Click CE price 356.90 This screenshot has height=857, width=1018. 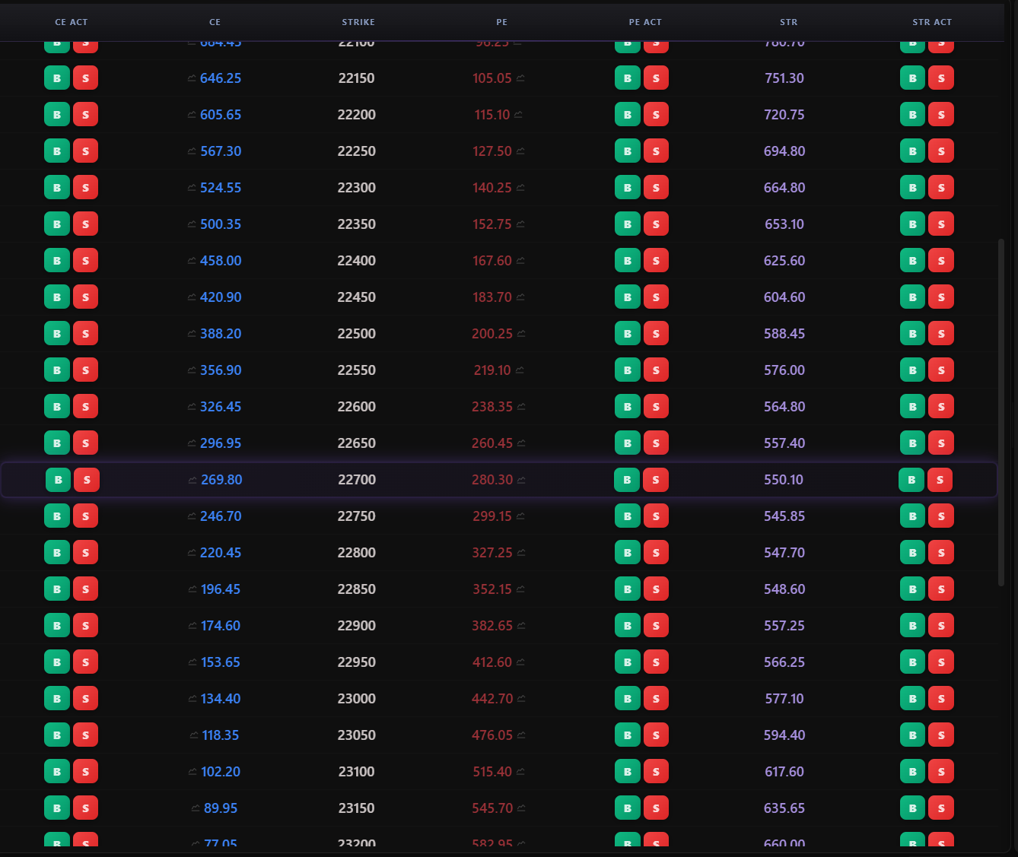[x=221, y=370]
